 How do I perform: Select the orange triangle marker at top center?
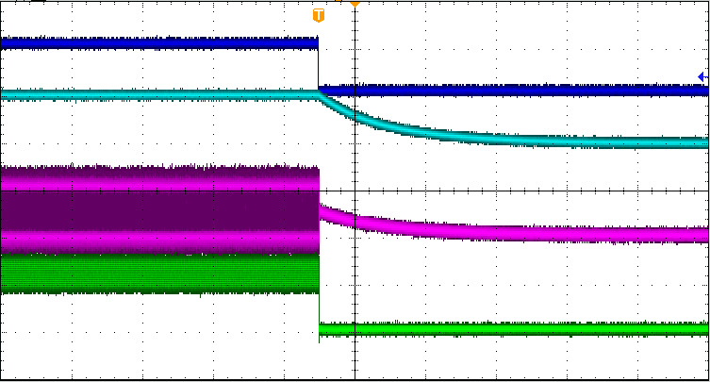[355, 4]
